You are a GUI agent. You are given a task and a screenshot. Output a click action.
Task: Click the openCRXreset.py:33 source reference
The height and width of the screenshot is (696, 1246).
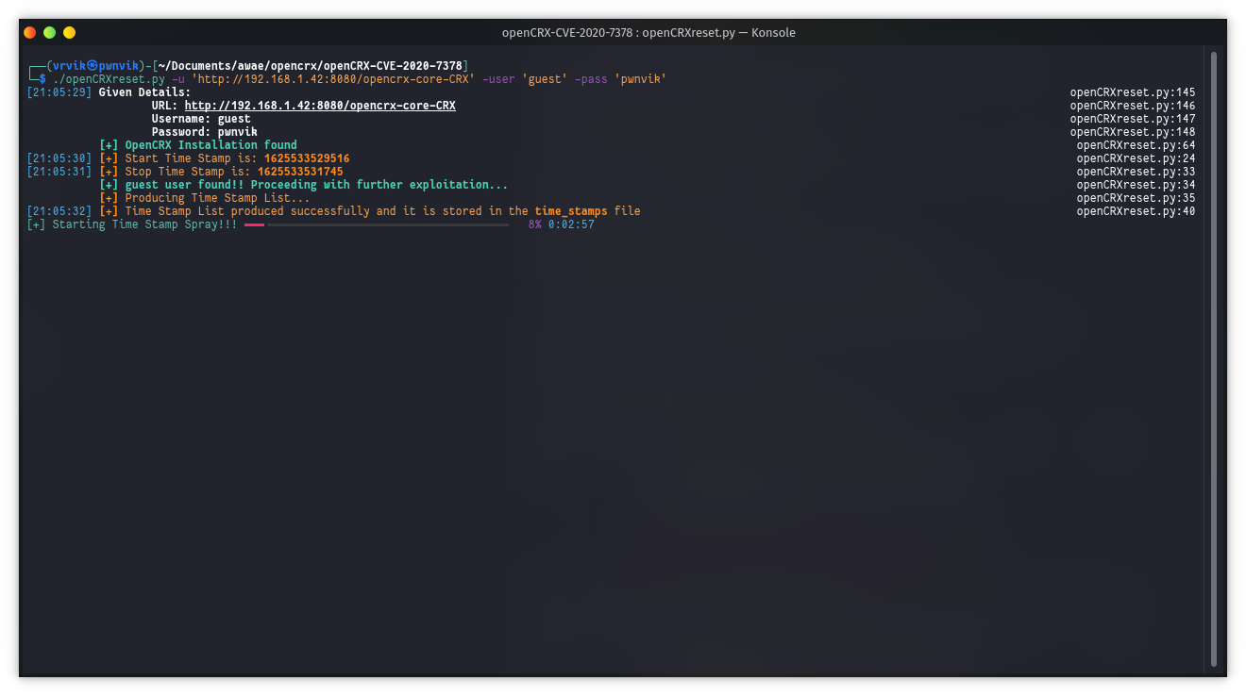1137,172
